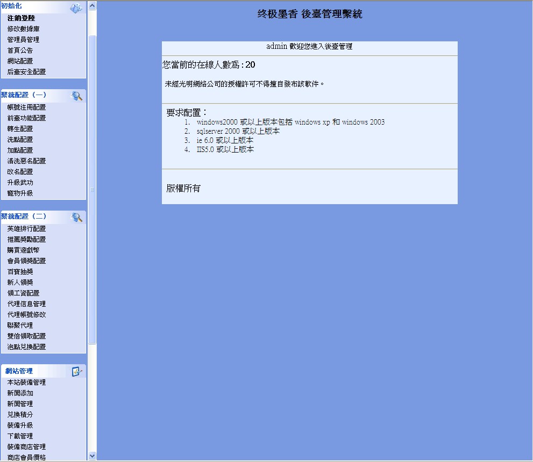Open 后臺安全配置 settings
The height and width of the screenshot is (462, 533).
coord(26,72)
